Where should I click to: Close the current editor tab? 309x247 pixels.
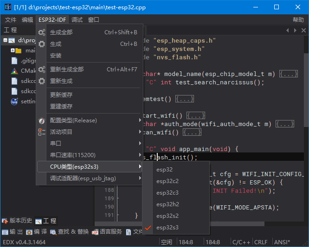(303, 30)
